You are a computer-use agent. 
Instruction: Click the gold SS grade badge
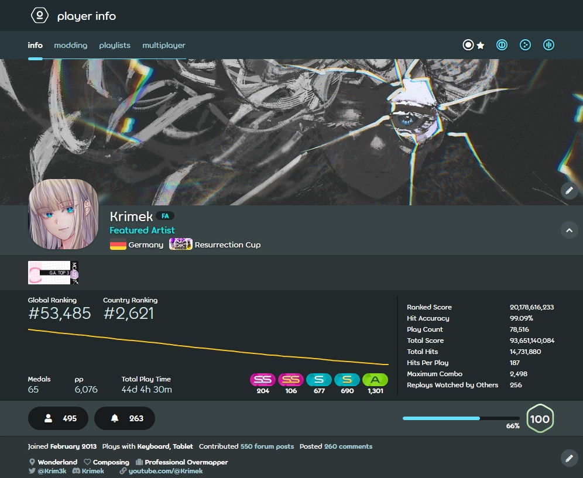click(291, 380)
